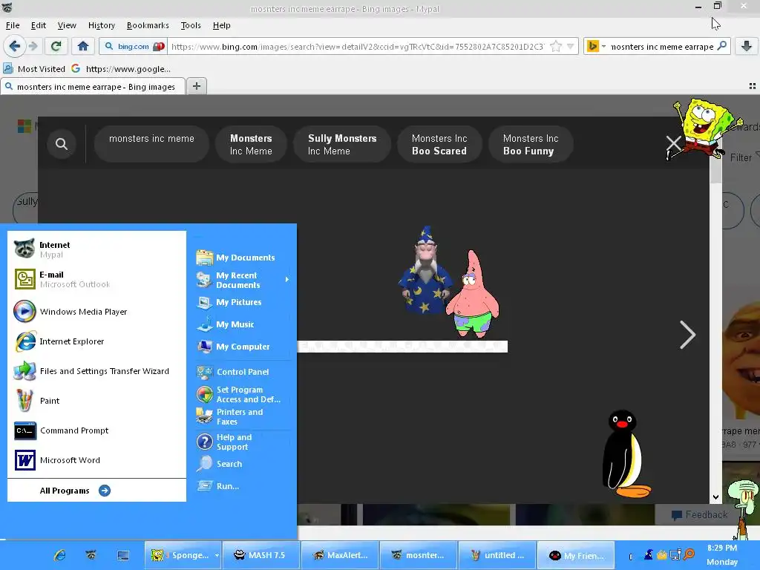Open the File menu
This screenshot has width=760, height=570.
coord(13,25)
